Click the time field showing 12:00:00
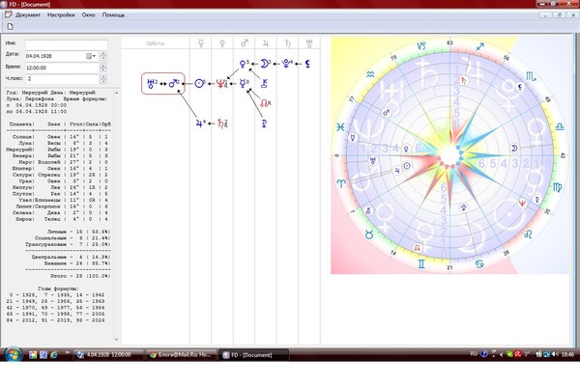Viewport: 580px width, 385px height. click(62, 68)
